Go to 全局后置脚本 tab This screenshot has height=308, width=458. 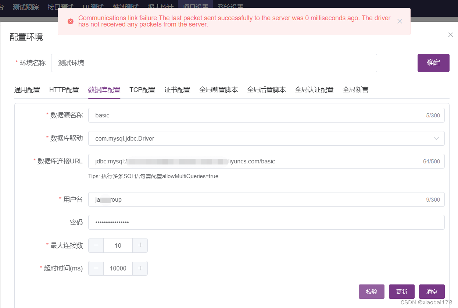[266, 90]
